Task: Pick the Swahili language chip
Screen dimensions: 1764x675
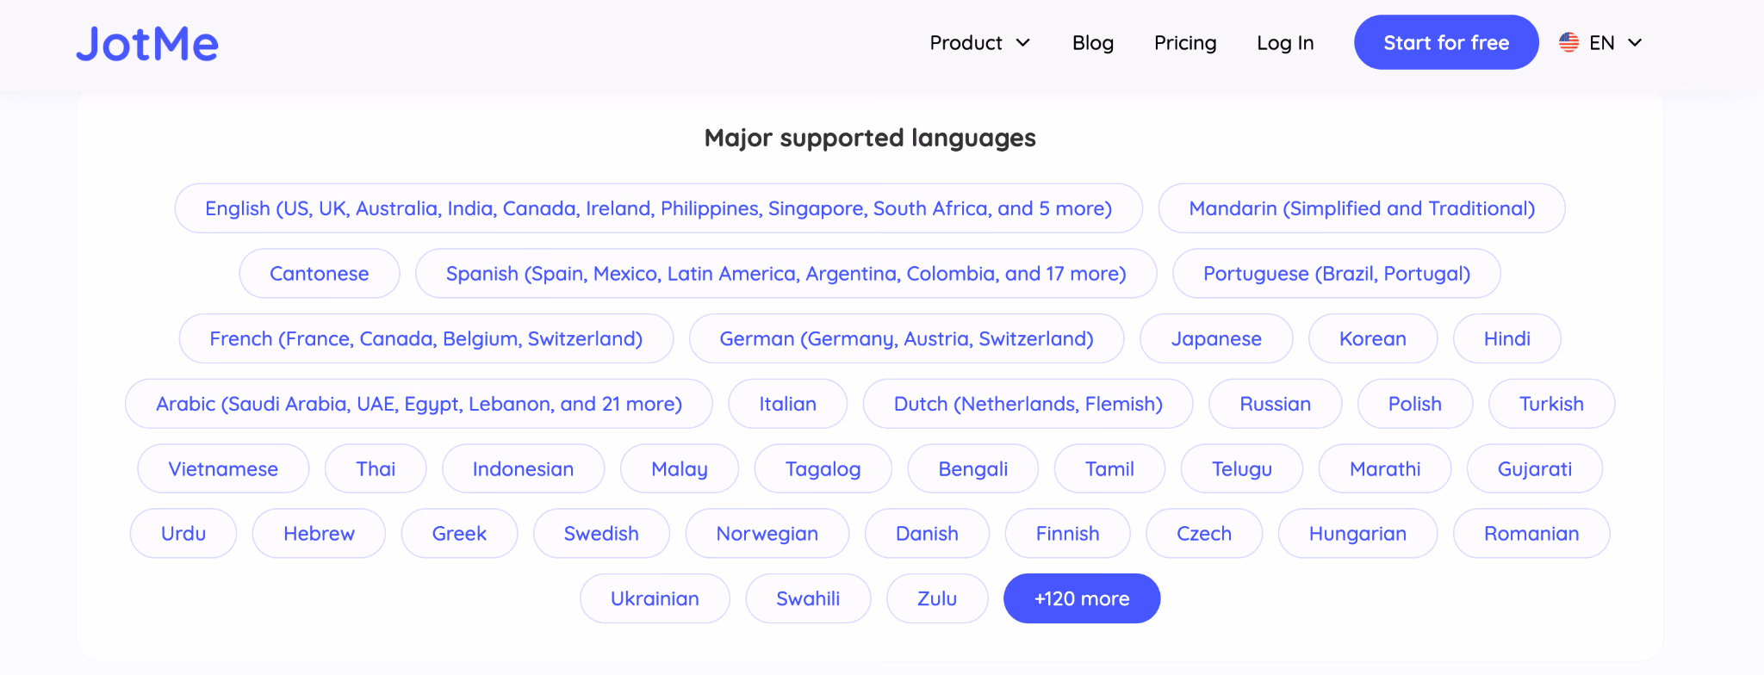Action: pyautogui.click(x=808, y=598)
